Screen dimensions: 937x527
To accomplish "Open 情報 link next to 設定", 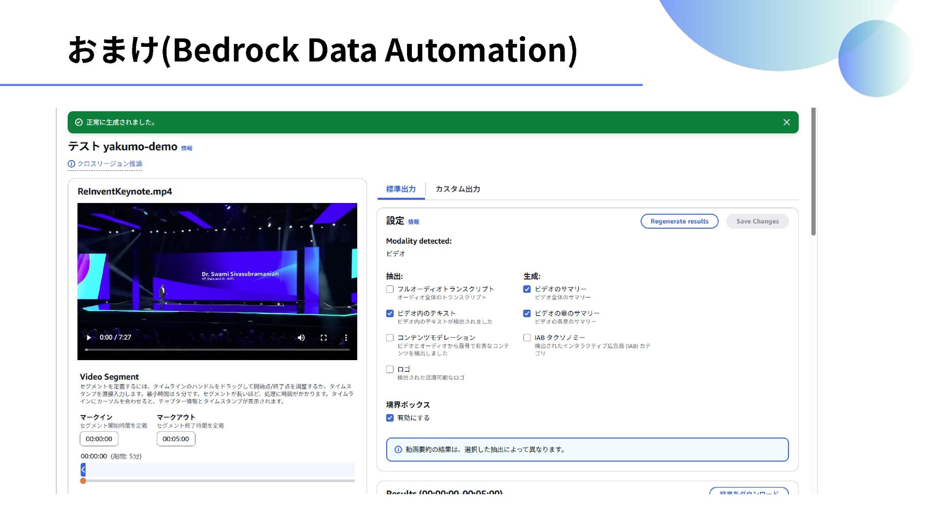I will pyautogui.click(x=414, y=222).
